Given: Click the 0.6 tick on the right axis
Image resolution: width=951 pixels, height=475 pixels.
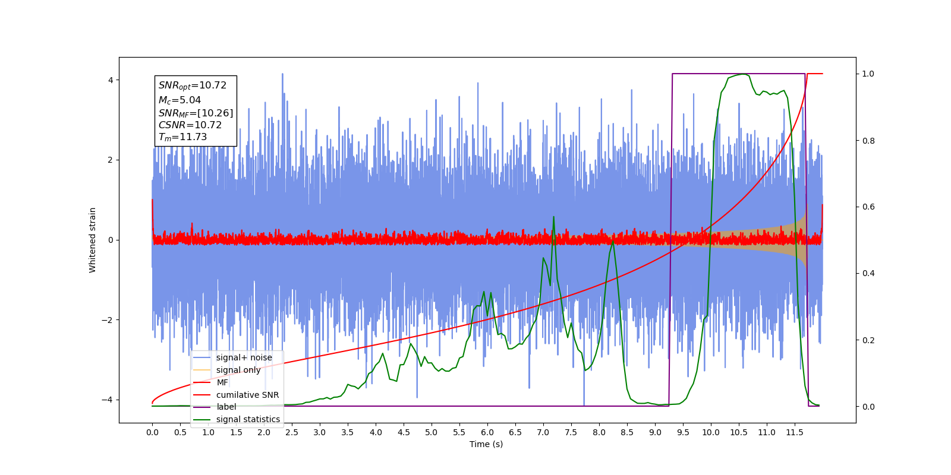Looking at the screenshot, I should click(x=868, y=207).
